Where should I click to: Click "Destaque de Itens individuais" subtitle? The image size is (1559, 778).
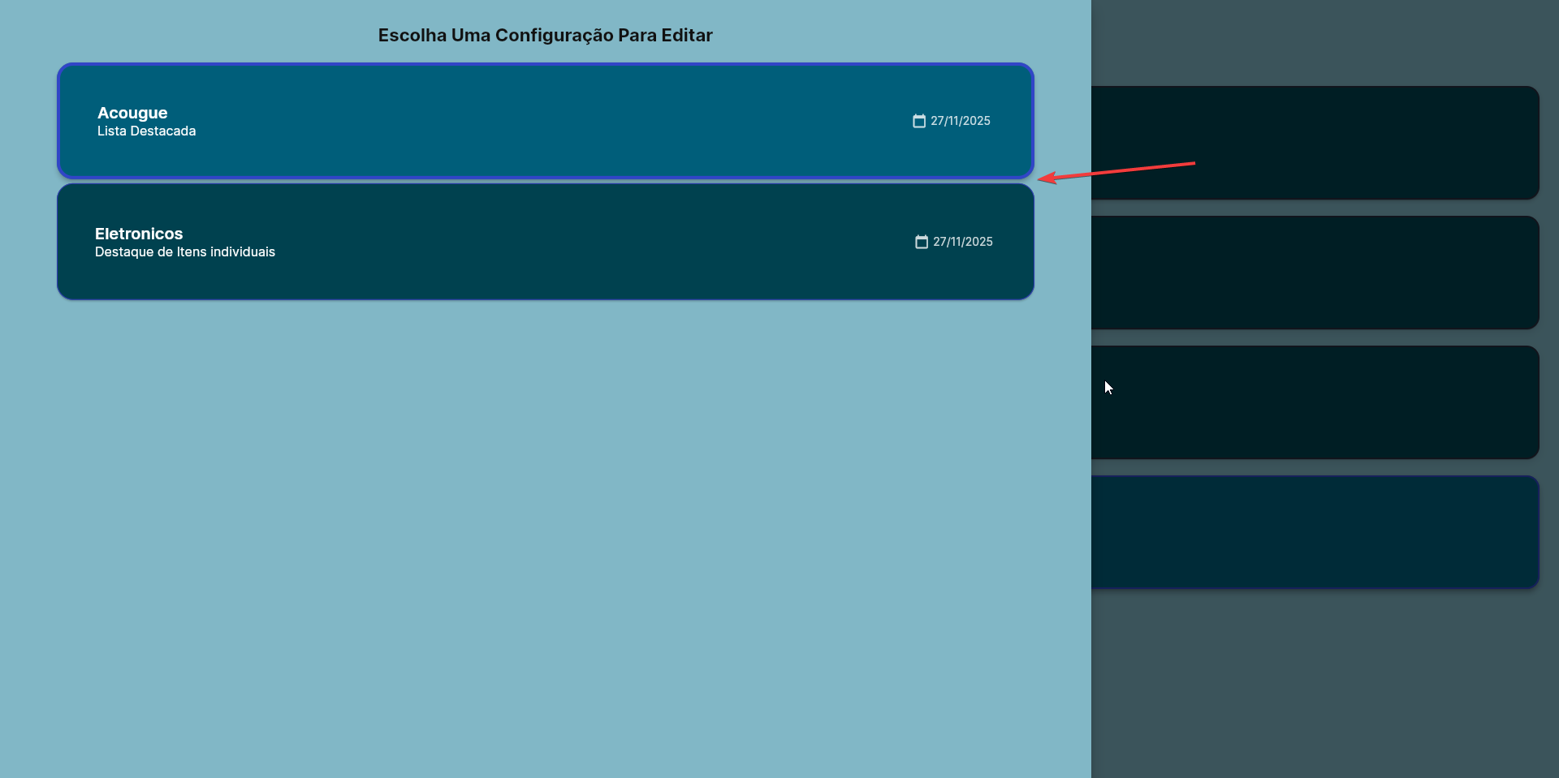click(x=185, y=252)
